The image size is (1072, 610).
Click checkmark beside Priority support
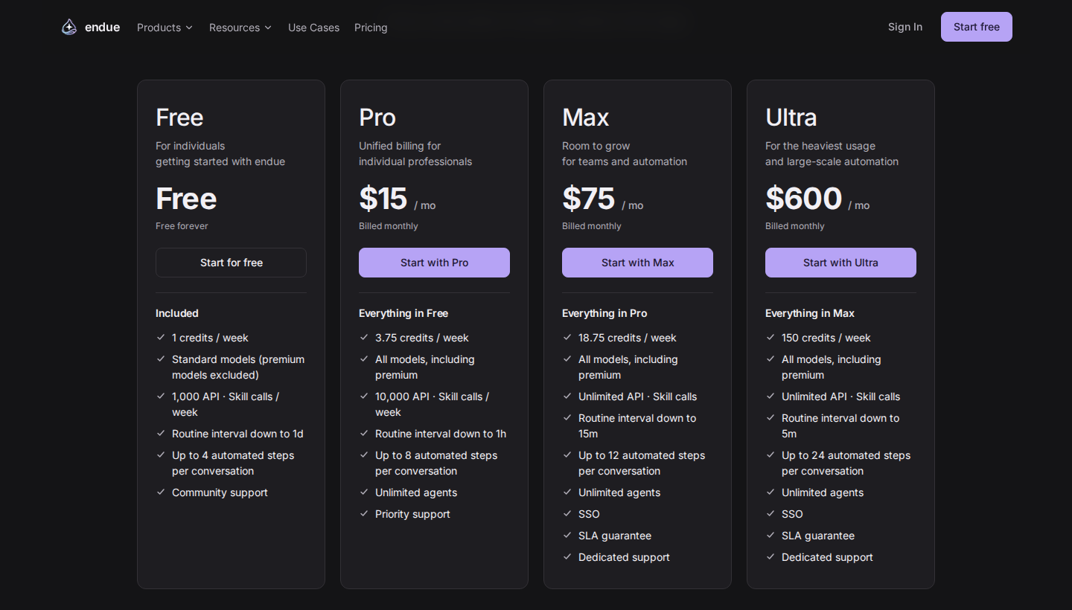coord(364,514)
